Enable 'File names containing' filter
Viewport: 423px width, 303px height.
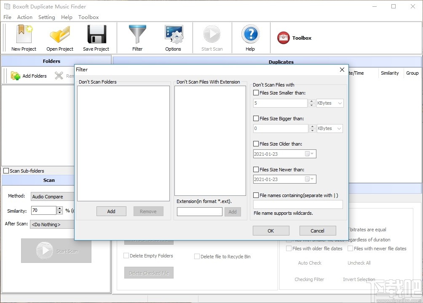point(256,195)
